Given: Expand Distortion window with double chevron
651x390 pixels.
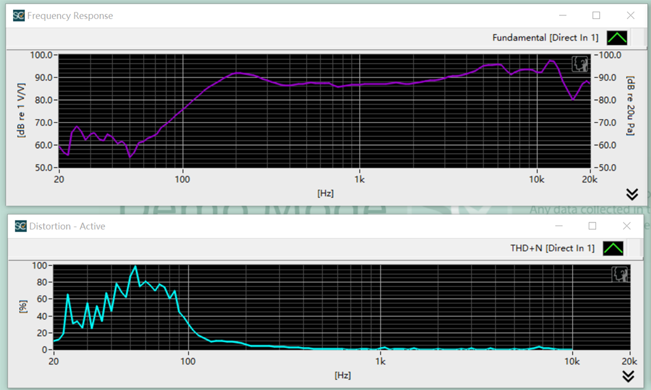Looking at the screenshot, I should click(628, 376).
